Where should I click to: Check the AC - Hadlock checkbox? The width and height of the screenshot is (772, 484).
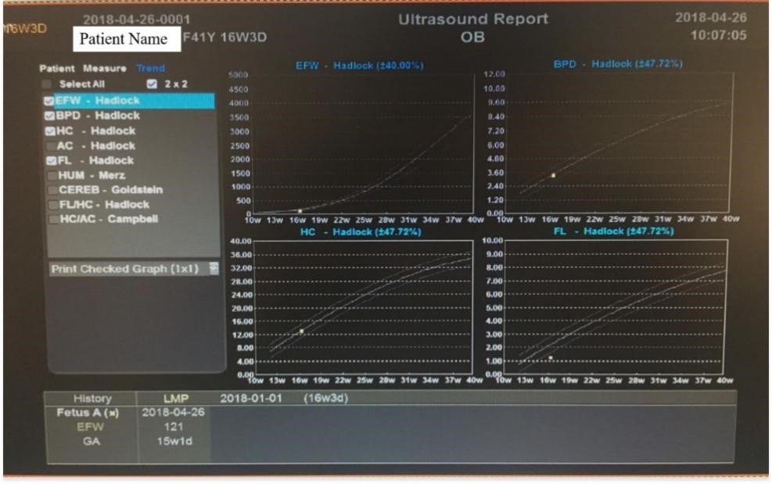pyautogui.click(x=50, y=145)
